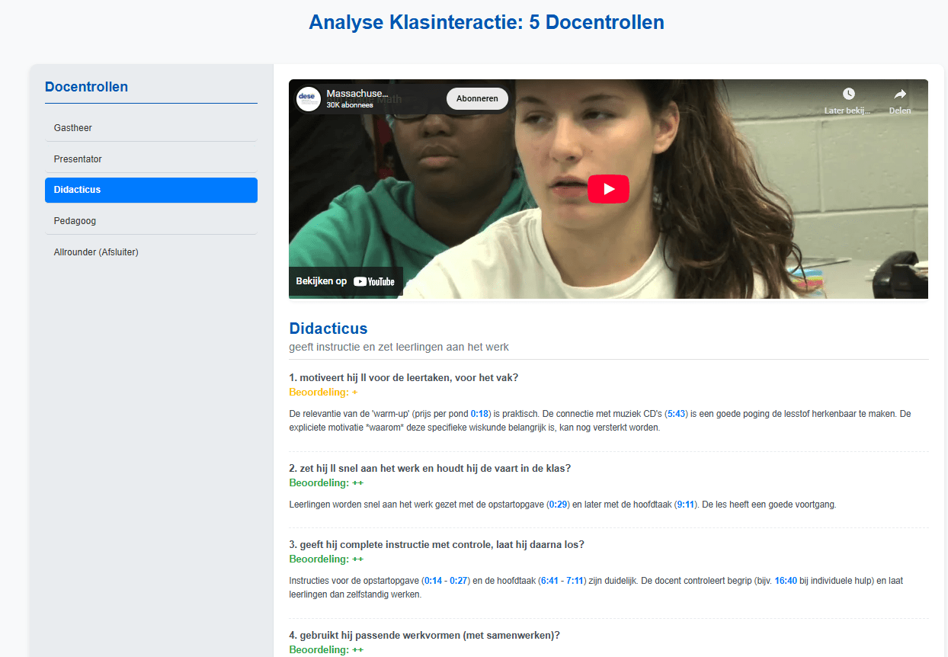Jump to timestamp 9:11 hoofdtaak
This screenshot has height=657, width=948.
coord(686,505)
